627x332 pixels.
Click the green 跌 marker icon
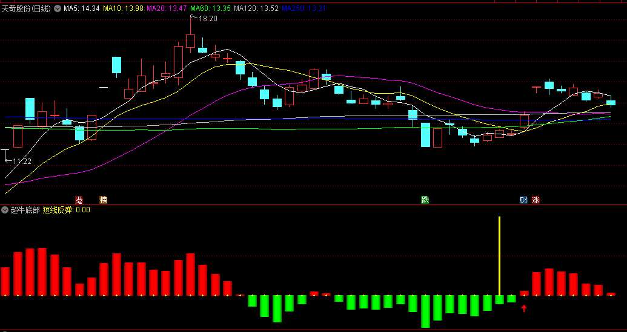click(x=425, y=200)
